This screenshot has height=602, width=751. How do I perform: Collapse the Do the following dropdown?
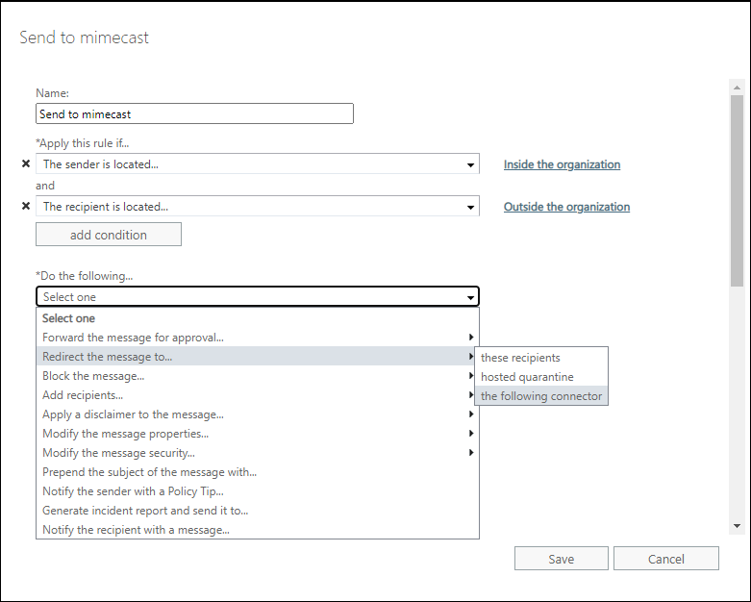(470, 297)
